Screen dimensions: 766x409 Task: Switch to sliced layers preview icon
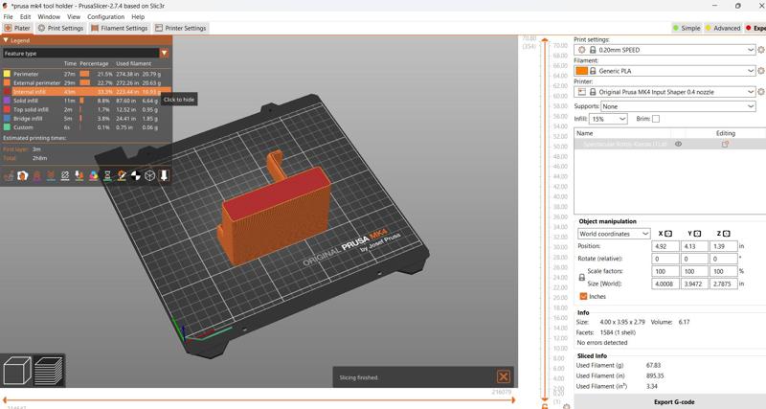pyautogui.click(x=49, y=370)
